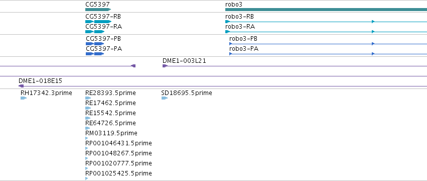
Task: Select the RE15542.5prime EST marker
Action: 88,118
